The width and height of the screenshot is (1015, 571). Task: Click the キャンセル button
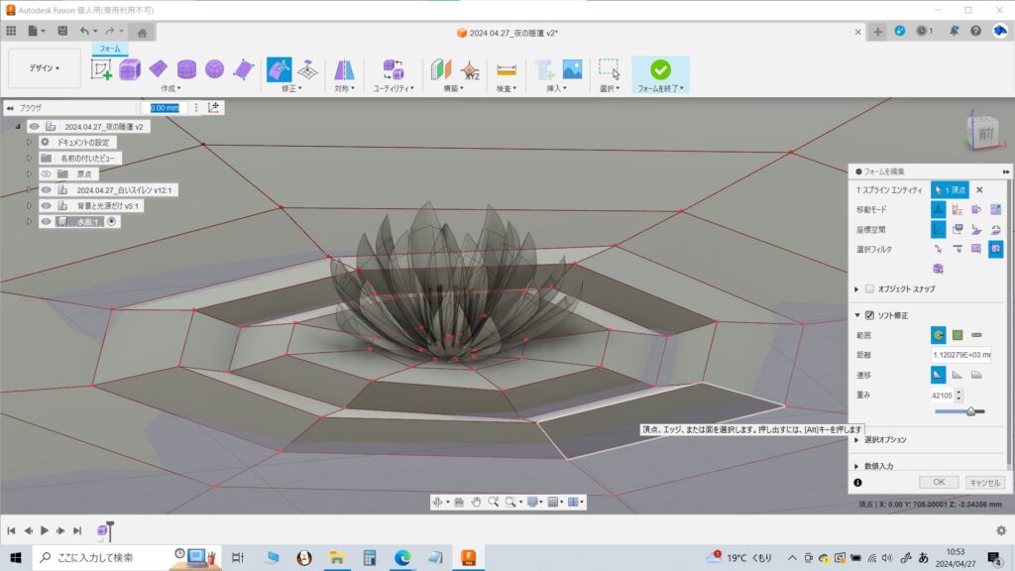985,483
